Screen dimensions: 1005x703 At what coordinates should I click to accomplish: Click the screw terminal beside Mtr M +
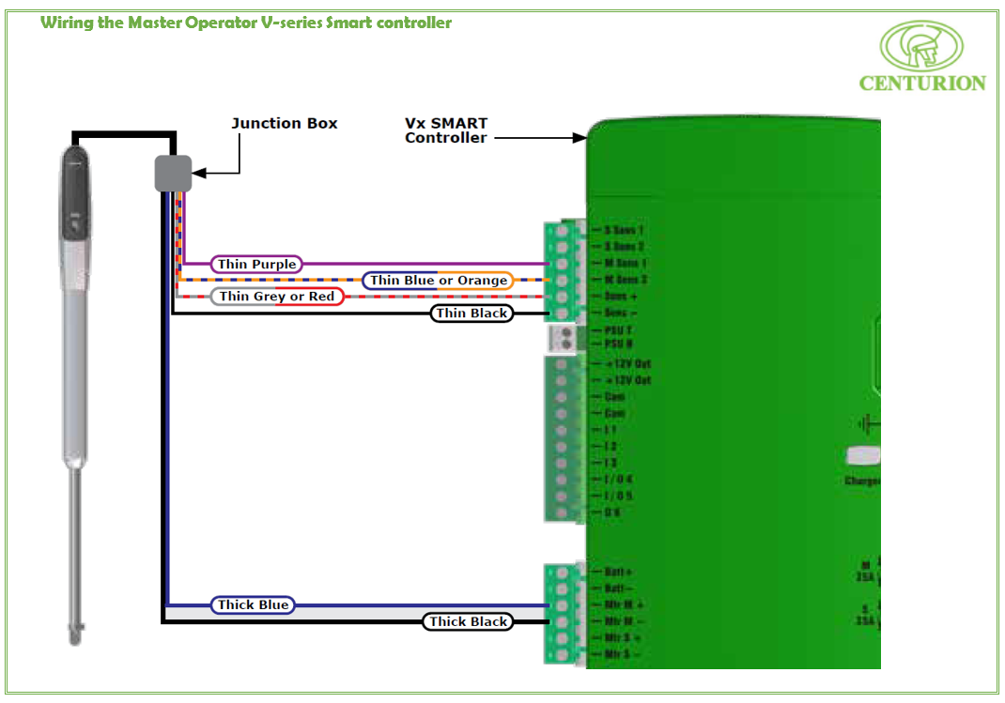(562, 605)
